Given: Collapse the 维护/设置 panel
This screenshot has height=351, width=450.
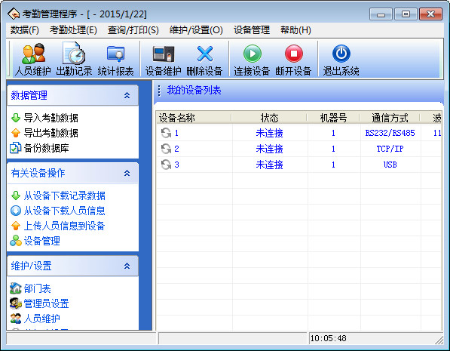Looking at the screenshot, I should click(127, 266).
